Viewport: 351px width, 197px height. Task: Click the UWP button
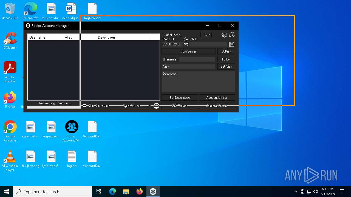206,35
